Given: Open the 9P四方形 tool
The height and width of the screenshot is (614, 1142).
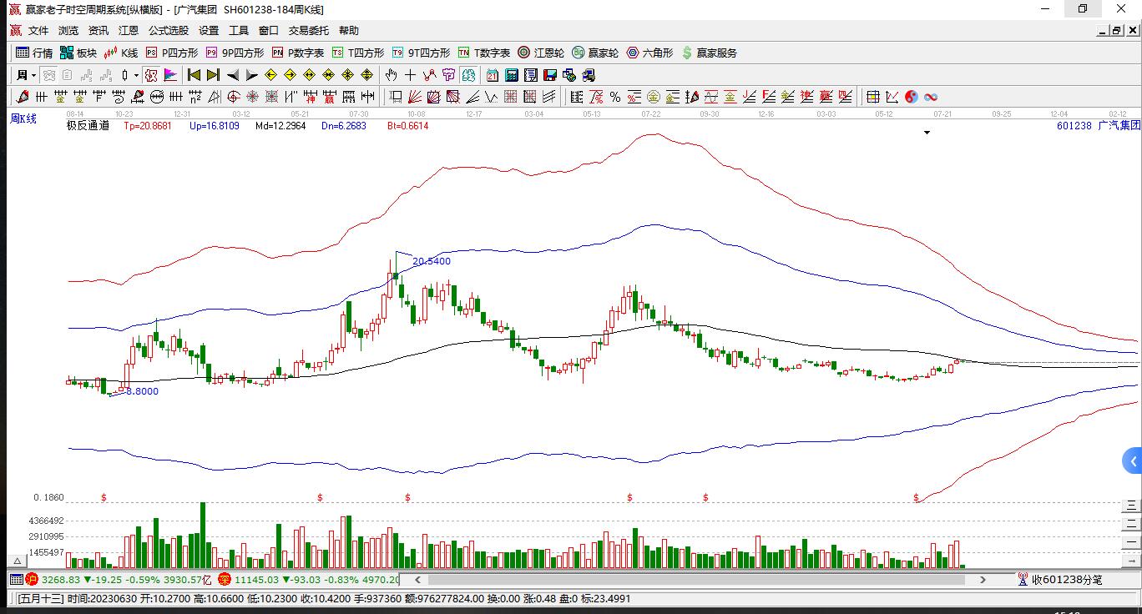Looking at the screenshot, I should (x=235, y=53).
